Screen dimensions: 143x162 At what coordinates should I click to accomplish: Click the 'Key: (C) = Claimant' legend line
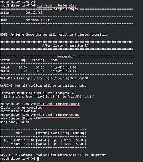point(53,155)
